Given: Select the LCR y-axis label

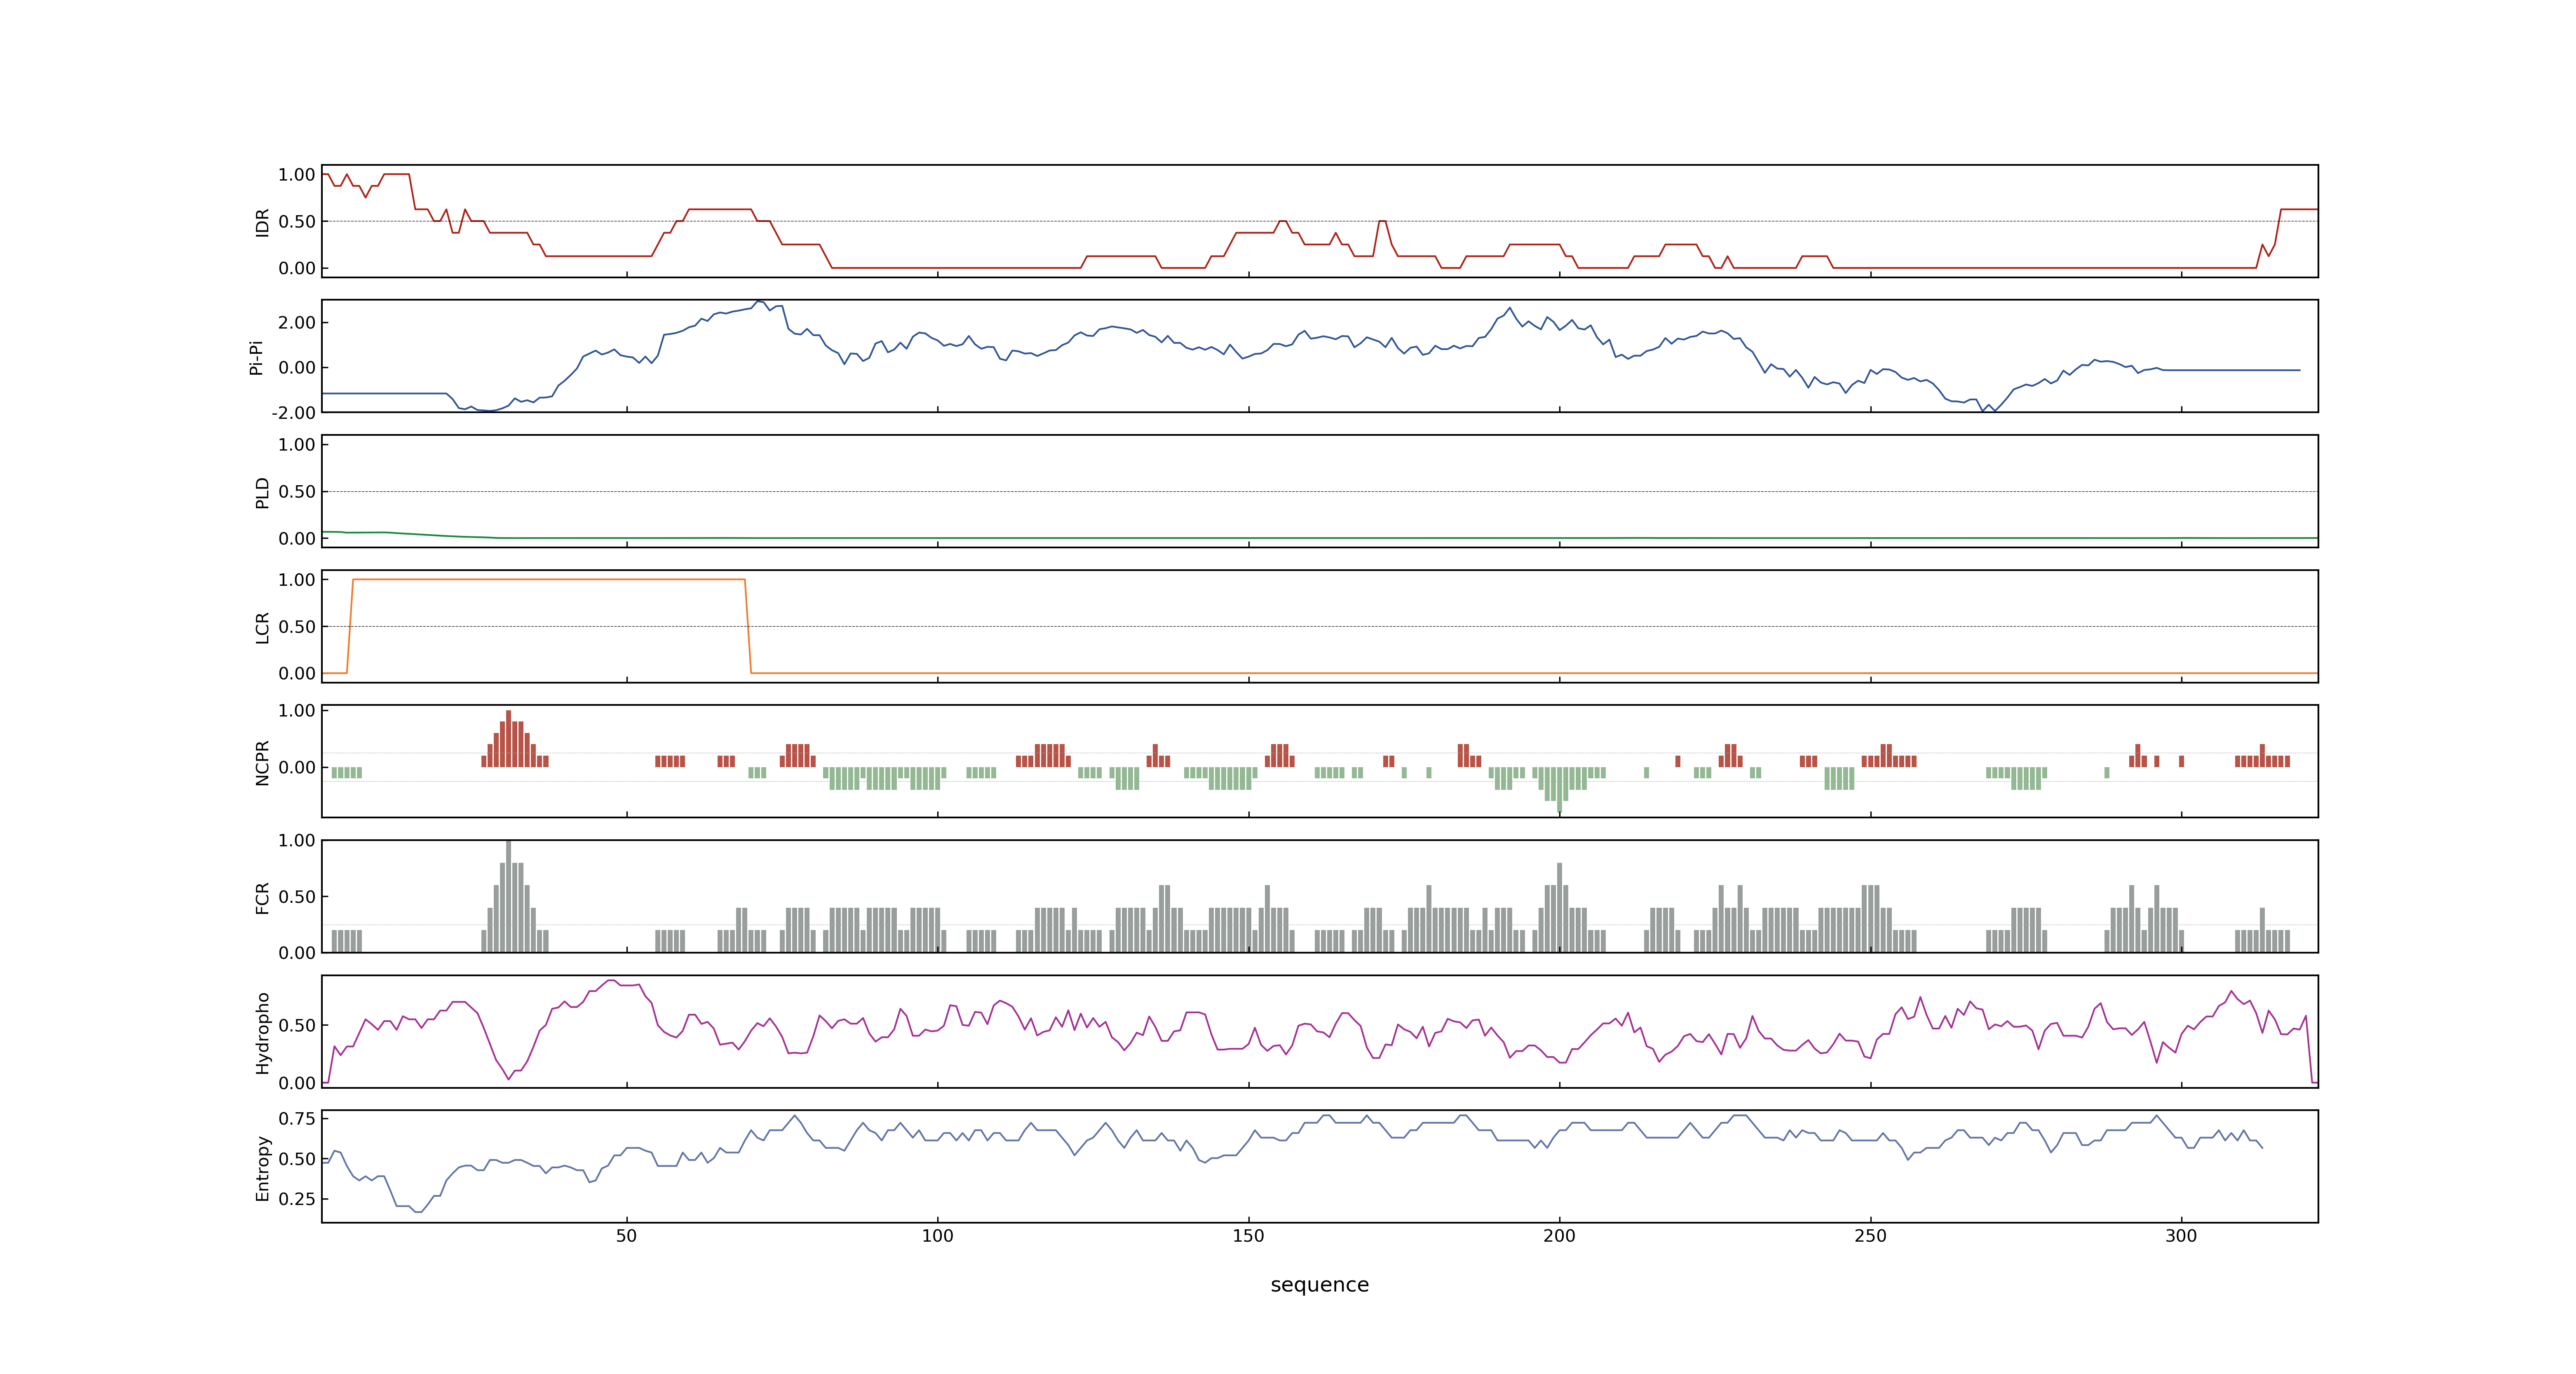Looking at the screenshot, I should coord(262,627).
